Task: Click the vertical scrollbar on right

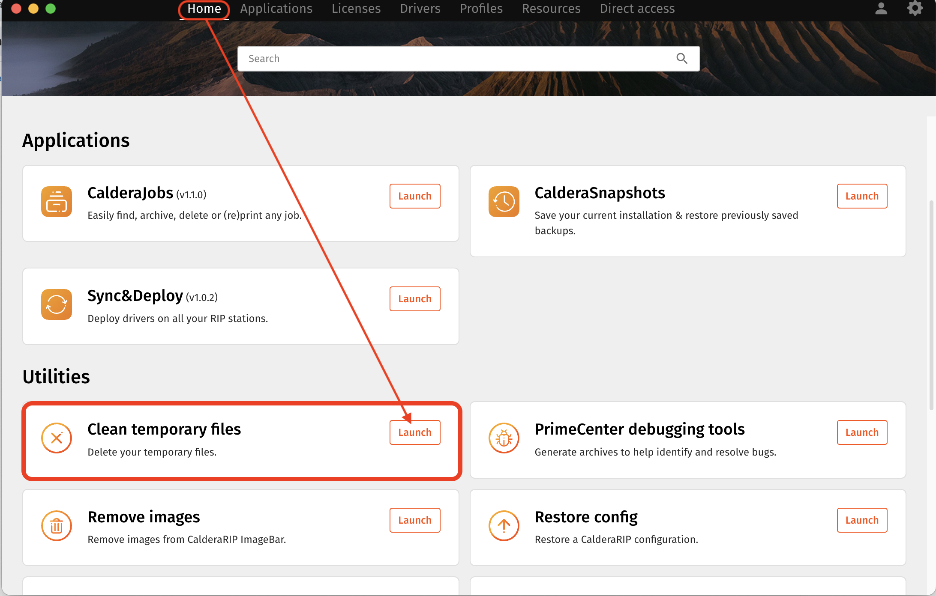Action: coord(931,304)
